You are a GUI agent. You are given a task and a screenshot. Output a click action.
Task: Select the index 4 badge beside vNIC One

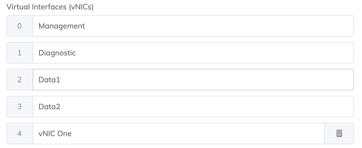tap(19, 133)
